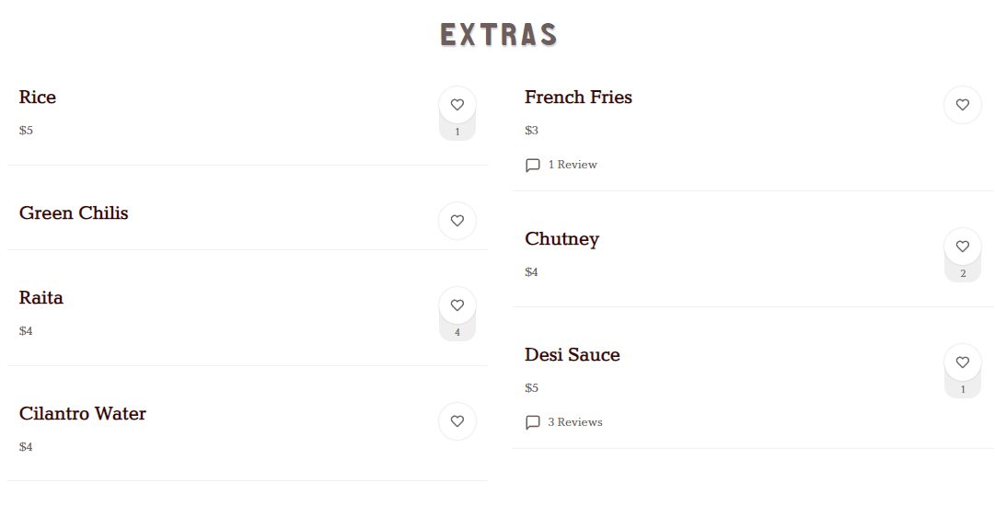Click the heart icon for Green Chilis
The width and height of the screenshot is (995, 506).
point(457,221)
